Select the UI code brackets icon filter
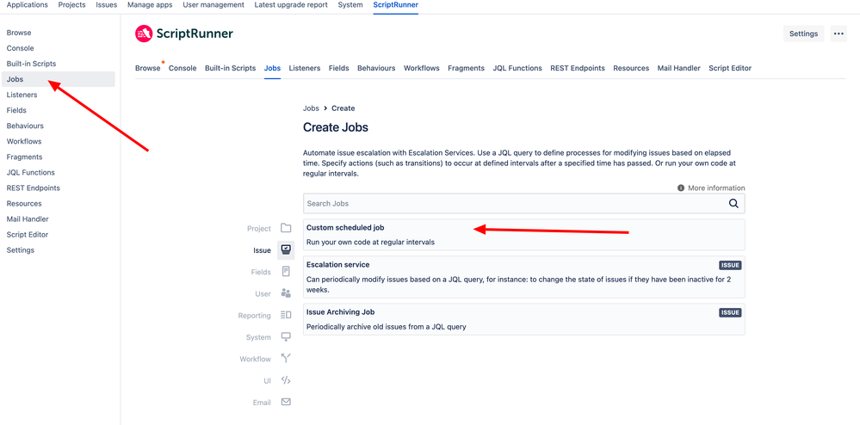Viewport: 860px width, 425px height. [x=286, y=380]
